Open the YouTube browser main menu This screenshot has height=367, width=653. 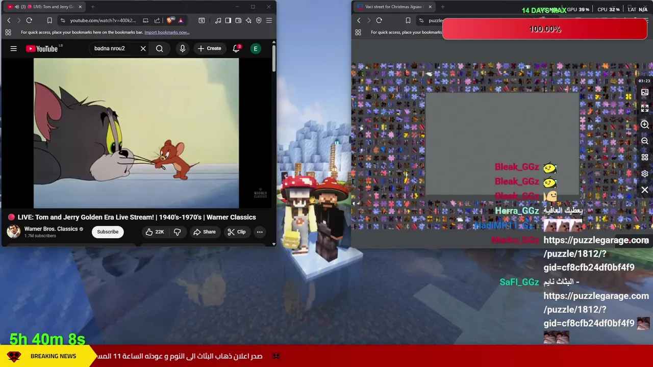point(269,20)
